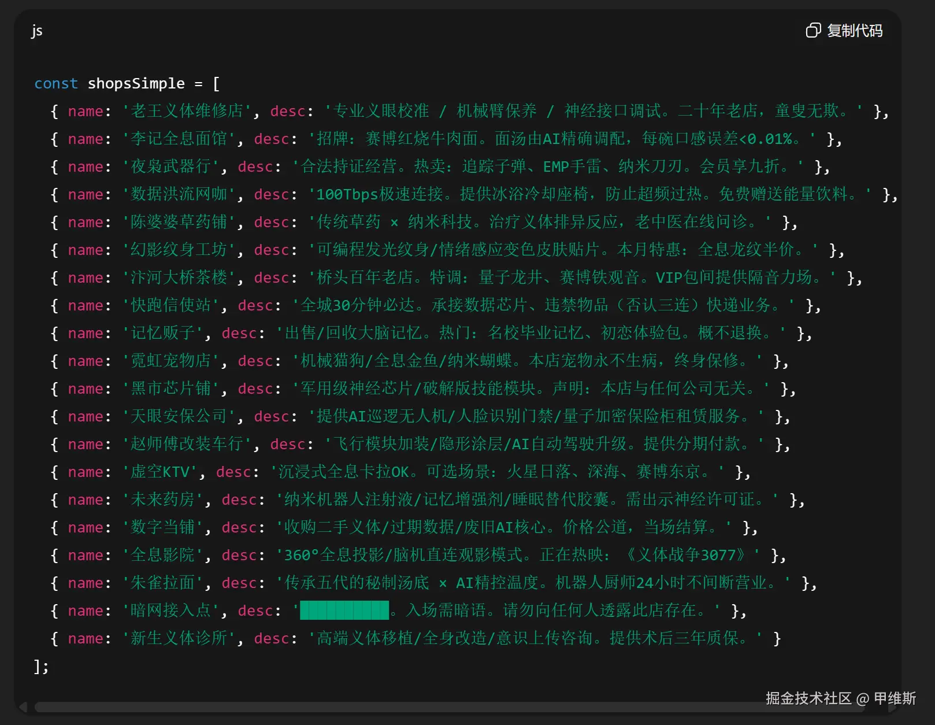Click the description starting '360°全息投影'

click(519, 555)
